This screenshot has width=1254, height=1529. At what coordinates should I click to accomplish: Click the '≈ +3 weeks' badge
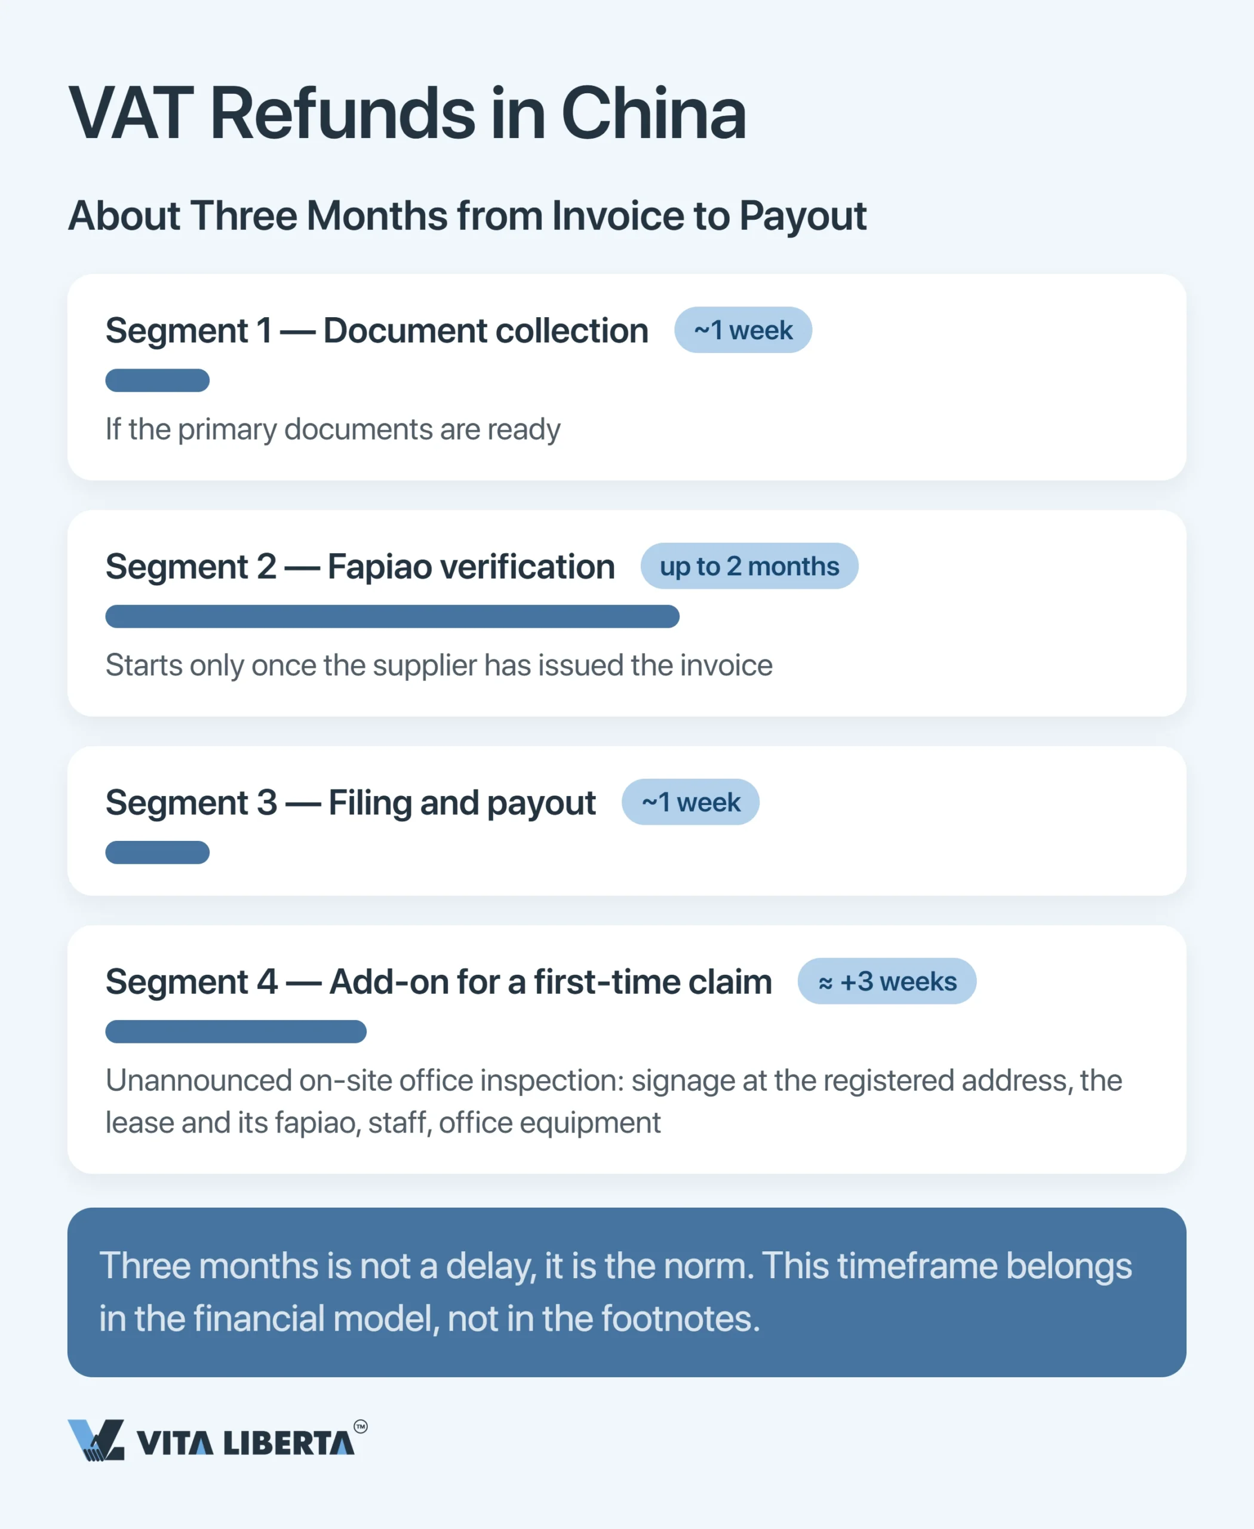(886, 981)
